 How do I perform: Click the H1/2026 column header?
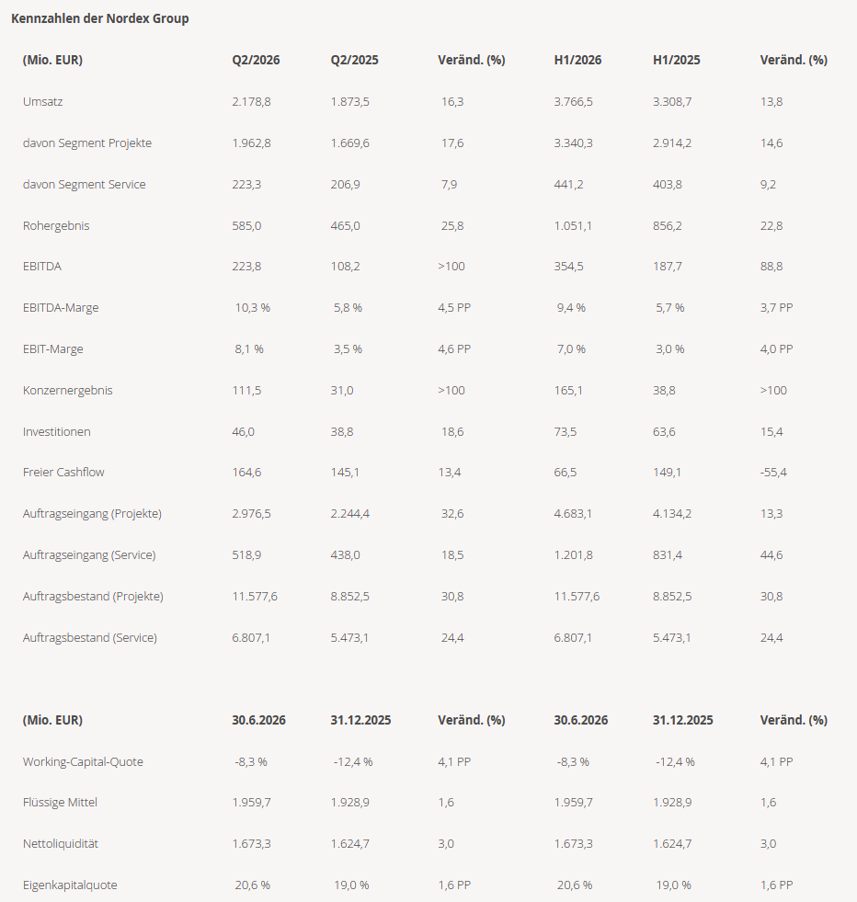pyautogui.click(x=577, y=60)
